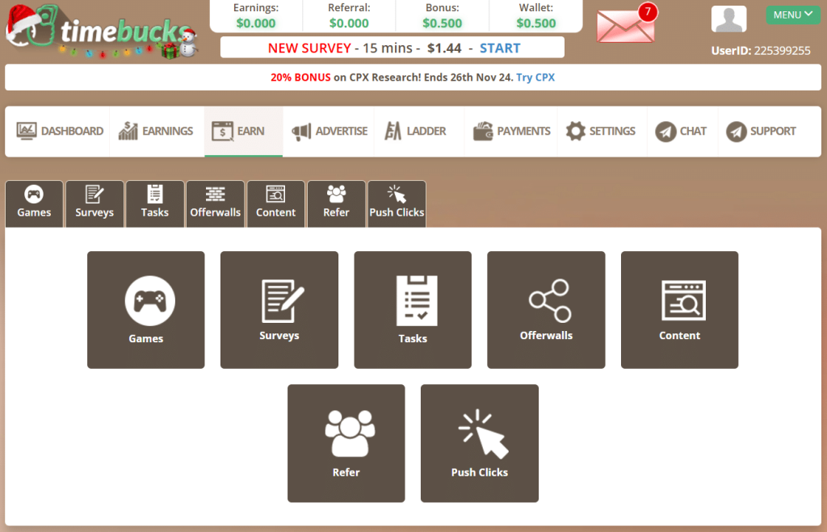Click the 20% BONUS red text
This screenshot has height=532, width=827.
[x=300, y=77]
